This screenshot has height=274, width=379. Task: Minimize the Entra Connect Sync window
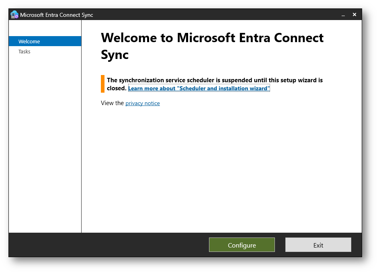click(x=343, y=15)
